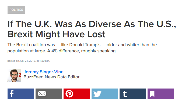Open the POLITICS category tag
Viewport: 182px width, 103px height.
[x=16, y=10]
